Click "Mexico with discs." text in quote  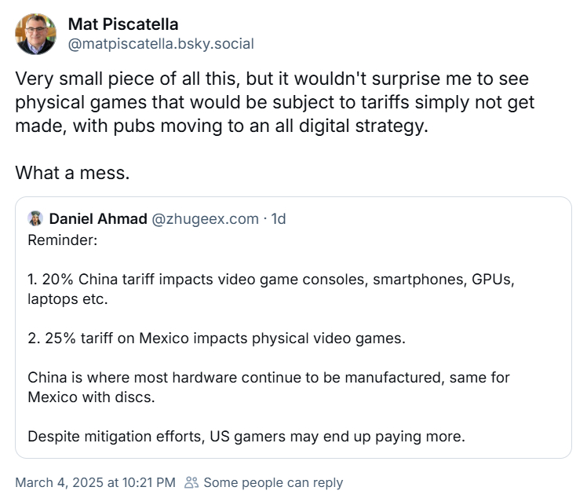pyautogui.click(x=91, y=397)
